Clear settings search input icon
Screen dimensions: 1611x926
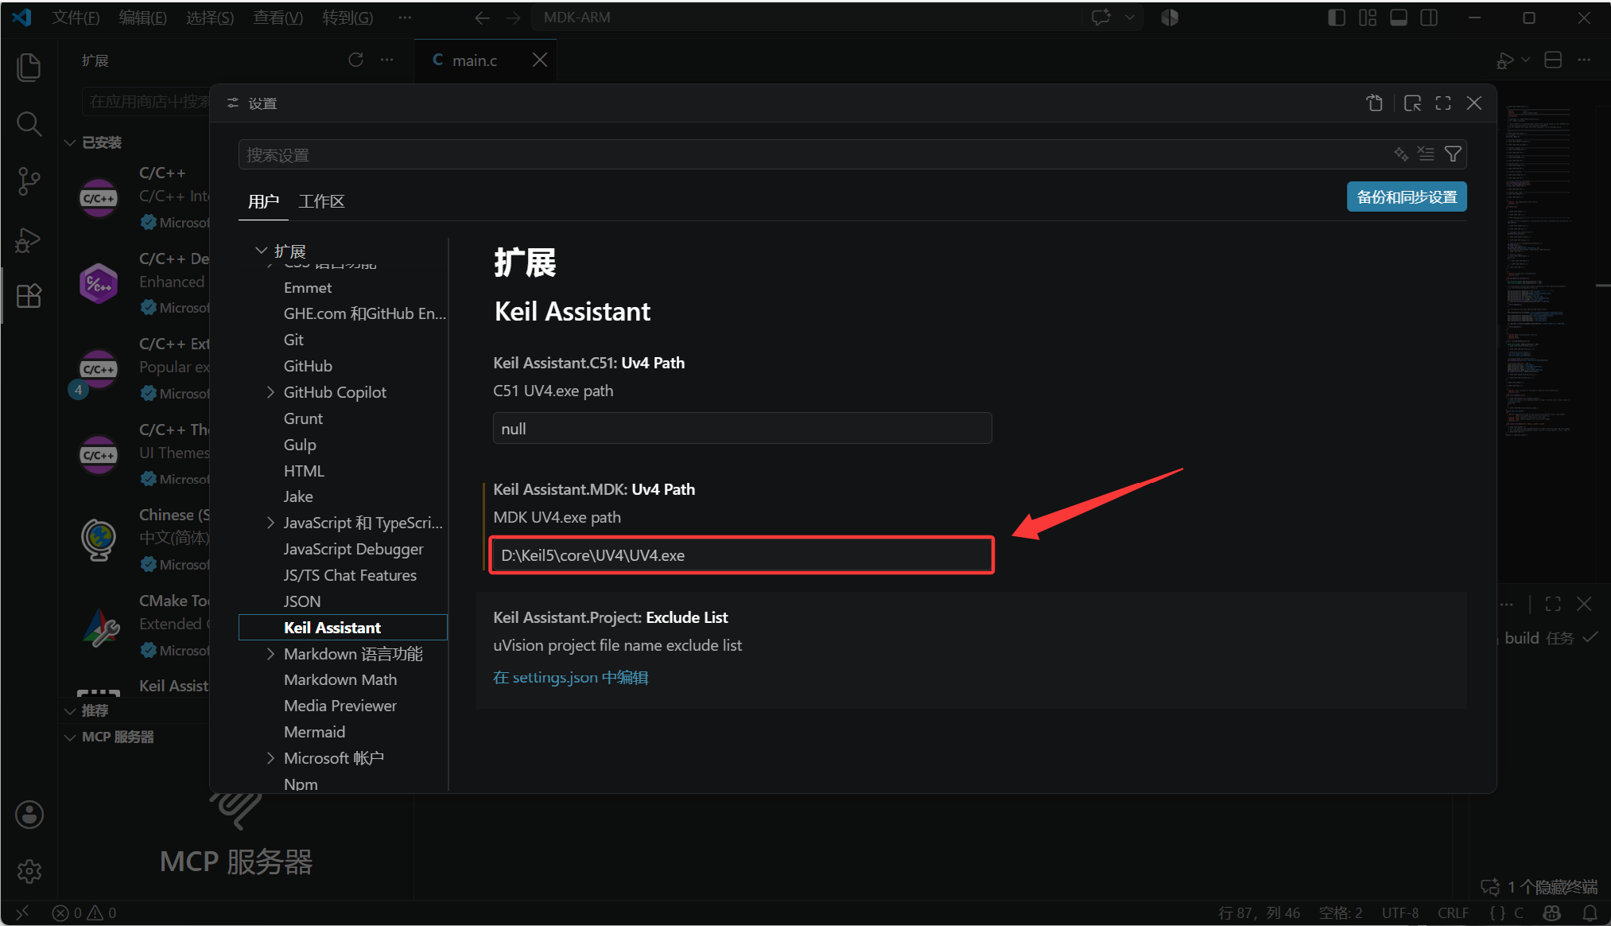click(1427, 154)
